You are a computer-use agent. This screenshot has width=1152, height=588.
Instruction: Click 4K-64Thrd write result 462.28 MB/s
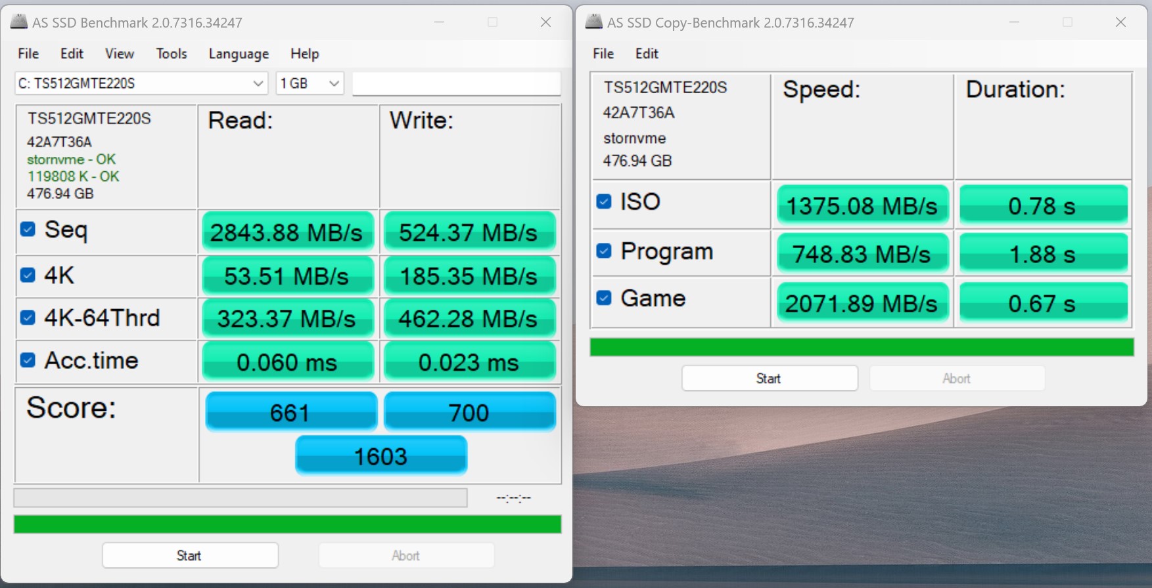click(469, 318)
